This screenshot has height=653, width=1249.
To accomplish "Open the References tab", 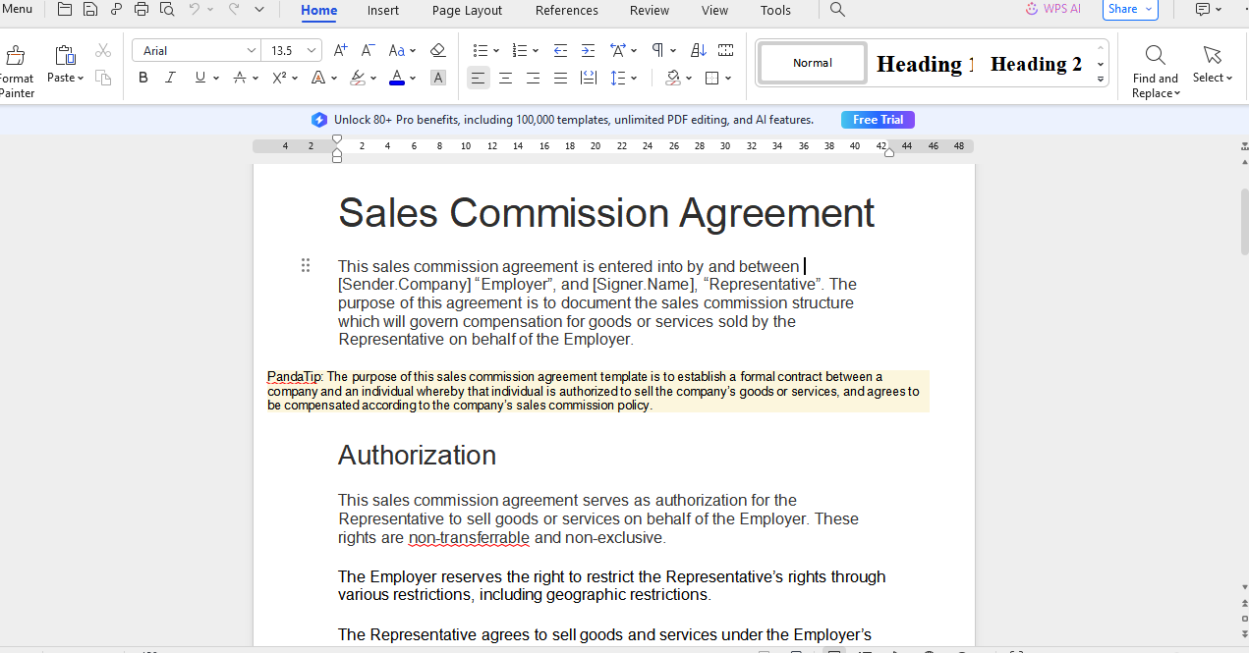I will click(567, 11).
